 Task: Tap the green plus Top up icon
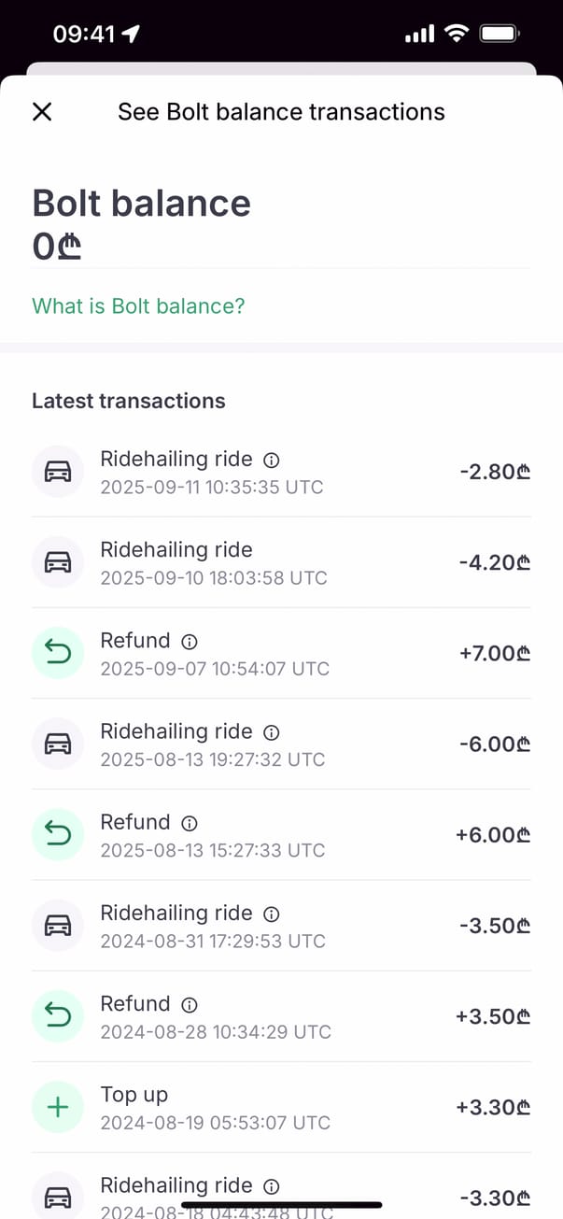coord(58,1107)
